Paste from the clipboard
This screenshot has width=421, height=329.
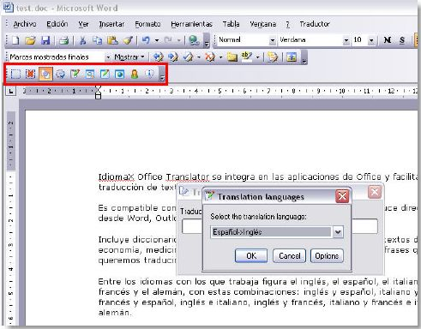[x=112, y=40]
